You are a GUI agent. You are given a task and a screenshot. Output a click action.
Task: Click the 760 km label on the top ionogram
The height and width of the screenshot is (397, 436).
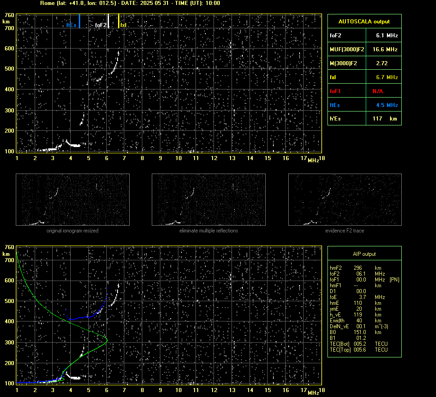9,15
